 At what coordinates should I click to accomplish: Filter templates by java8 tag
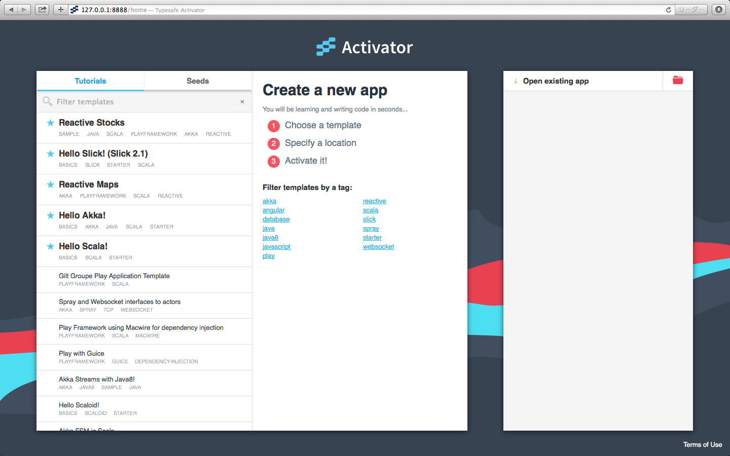tap(270, 238)
